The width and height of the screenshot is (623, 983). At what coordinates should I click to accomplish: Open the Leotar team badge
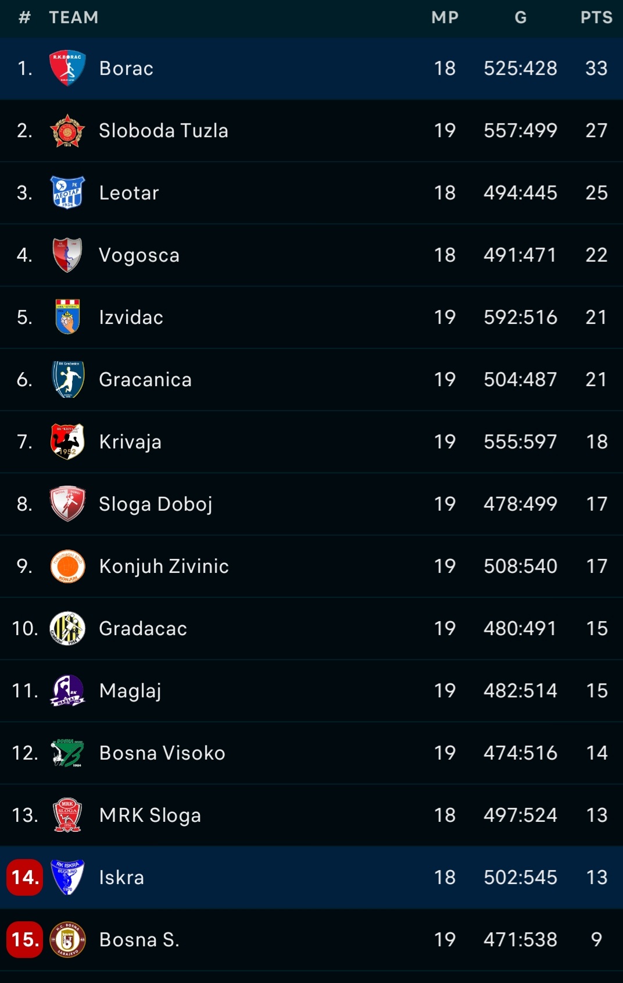[67, 193]
